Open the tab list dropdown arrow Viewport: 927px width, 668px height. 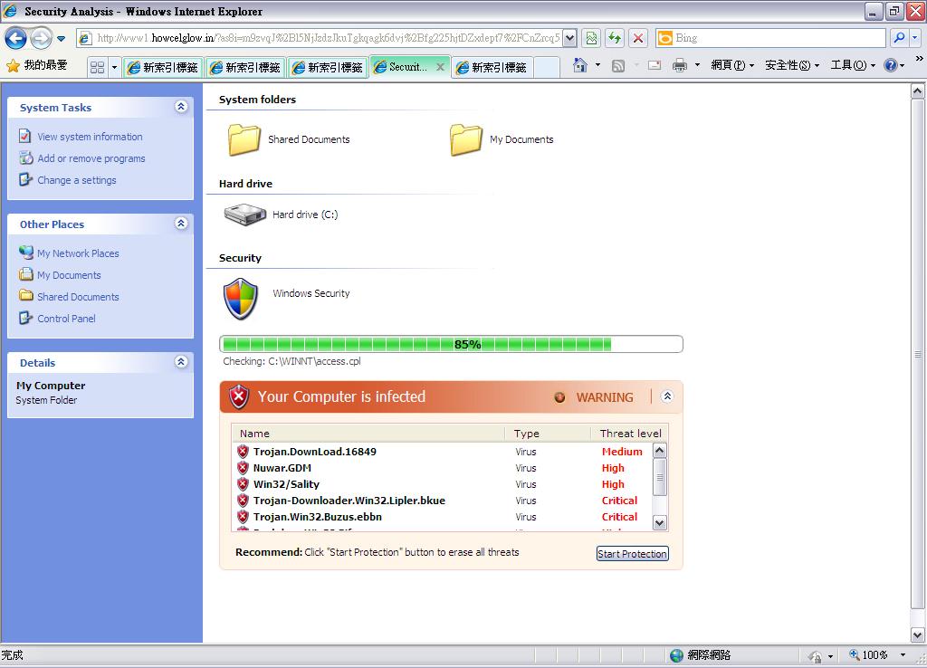pyautogui.click(x=114, y=67)
